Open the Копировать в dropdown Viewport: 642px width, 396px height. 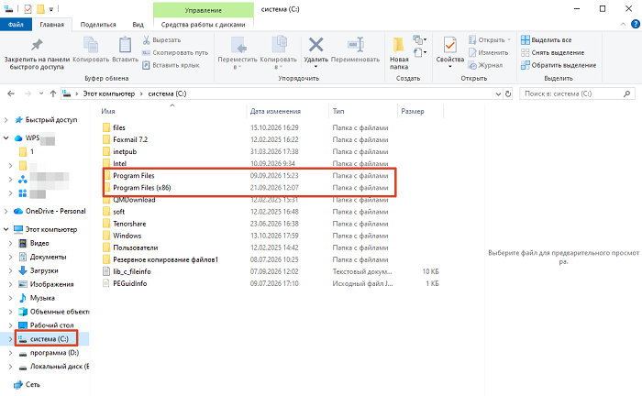click(279, 53)
